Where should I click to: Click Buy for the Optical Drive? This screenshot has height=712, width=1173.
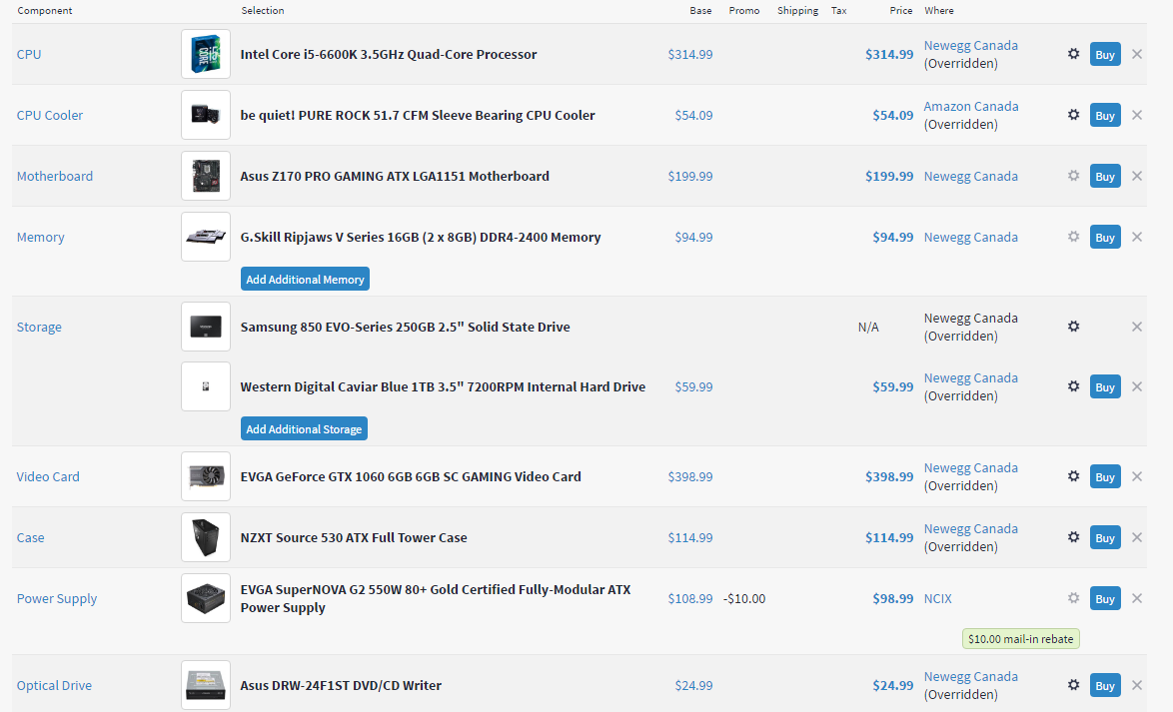click(1105, 684)
